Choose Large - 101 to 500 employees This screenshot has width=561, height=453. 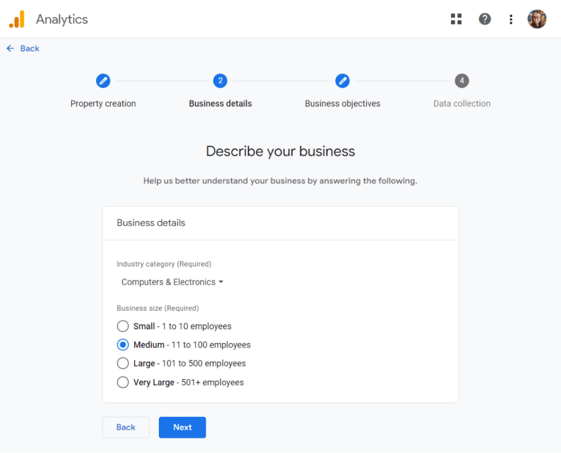pos(123,363)
